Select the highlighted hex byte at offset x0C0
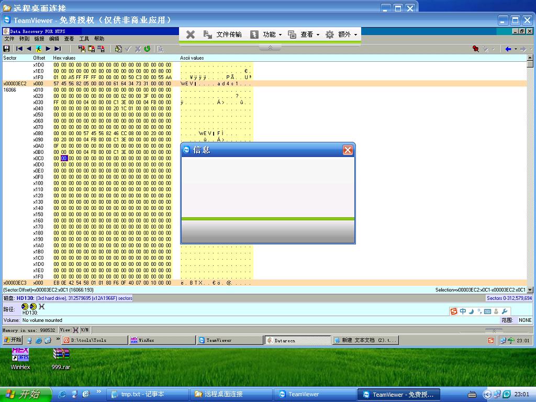Image resolution: width=536 pixels, height=402 pixels. [64, 158]
